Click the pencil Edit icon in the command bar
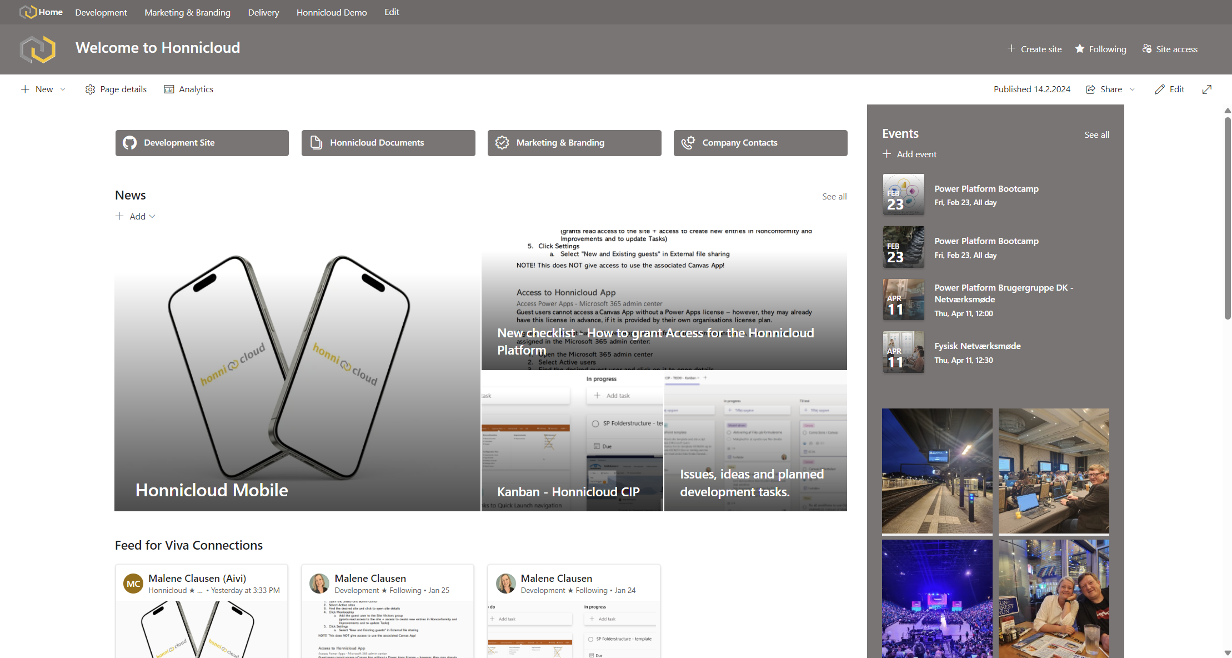 click(x=1160, y=89)
